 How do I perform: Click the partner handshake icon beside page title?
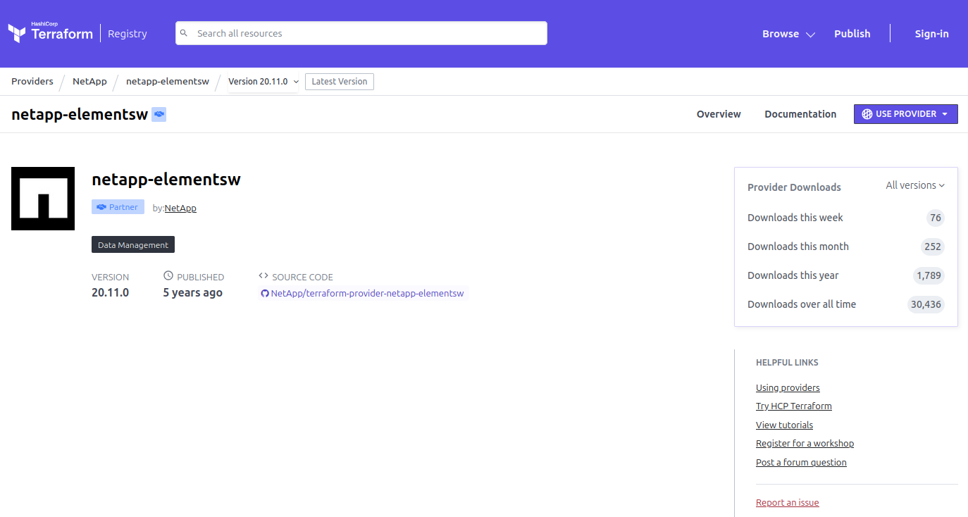point(159,114)
